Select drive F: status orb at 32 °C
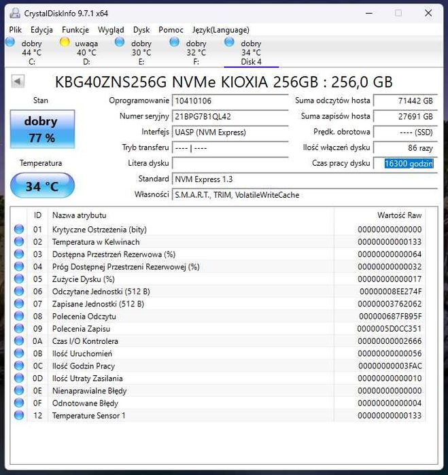This screenshot has width=448, height=475. tap(174, 42)
